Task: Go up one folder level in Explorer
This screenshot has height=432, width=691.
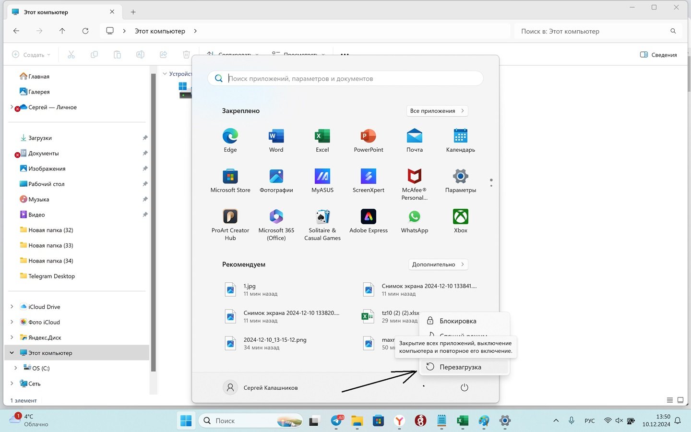Action: 62,31
